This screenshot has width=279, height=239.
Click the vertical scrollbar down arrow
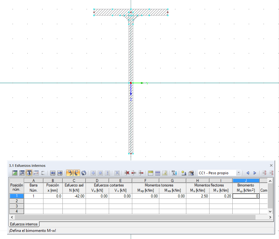coord(270,212)
